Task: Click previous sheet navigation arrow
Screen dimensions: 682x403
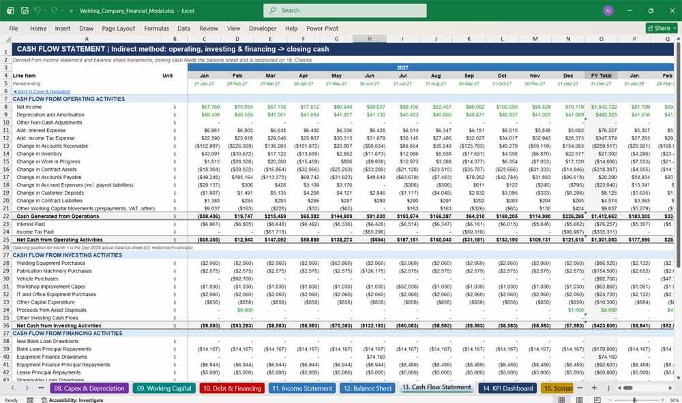Action: (x=12, y=388)
